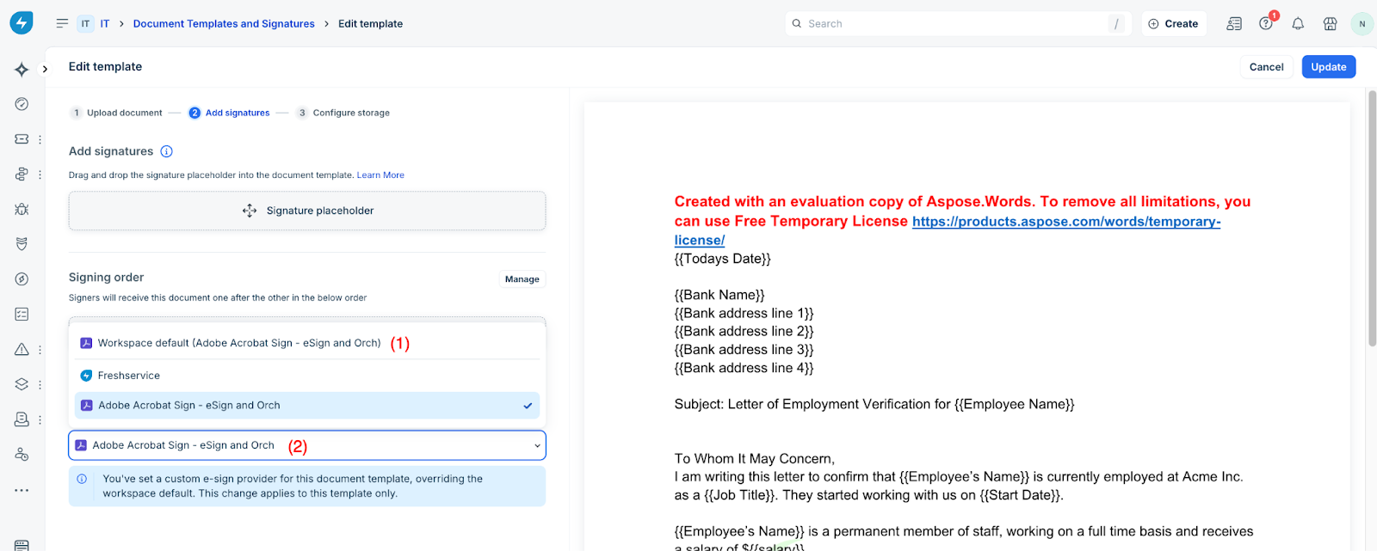The width and height of the screenshot is (1377, 551).
Task: Click the {{Bank address line 4}} placeholder
Action: pos(744,368)
